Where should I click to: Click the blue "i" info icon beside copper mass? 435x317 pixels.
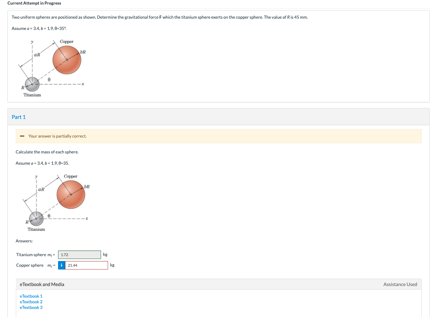(62, 265)
